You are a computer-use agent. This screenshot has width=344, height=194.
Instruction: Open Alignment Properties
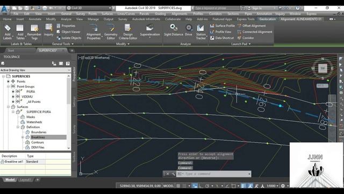pyautogui.click(x=94, y=32)
